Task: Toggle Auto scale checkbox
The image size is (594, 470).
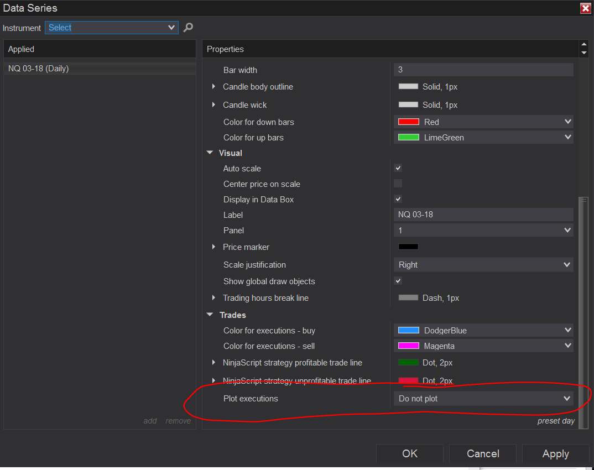Action: pyautogui.click(x=398, y=168)
